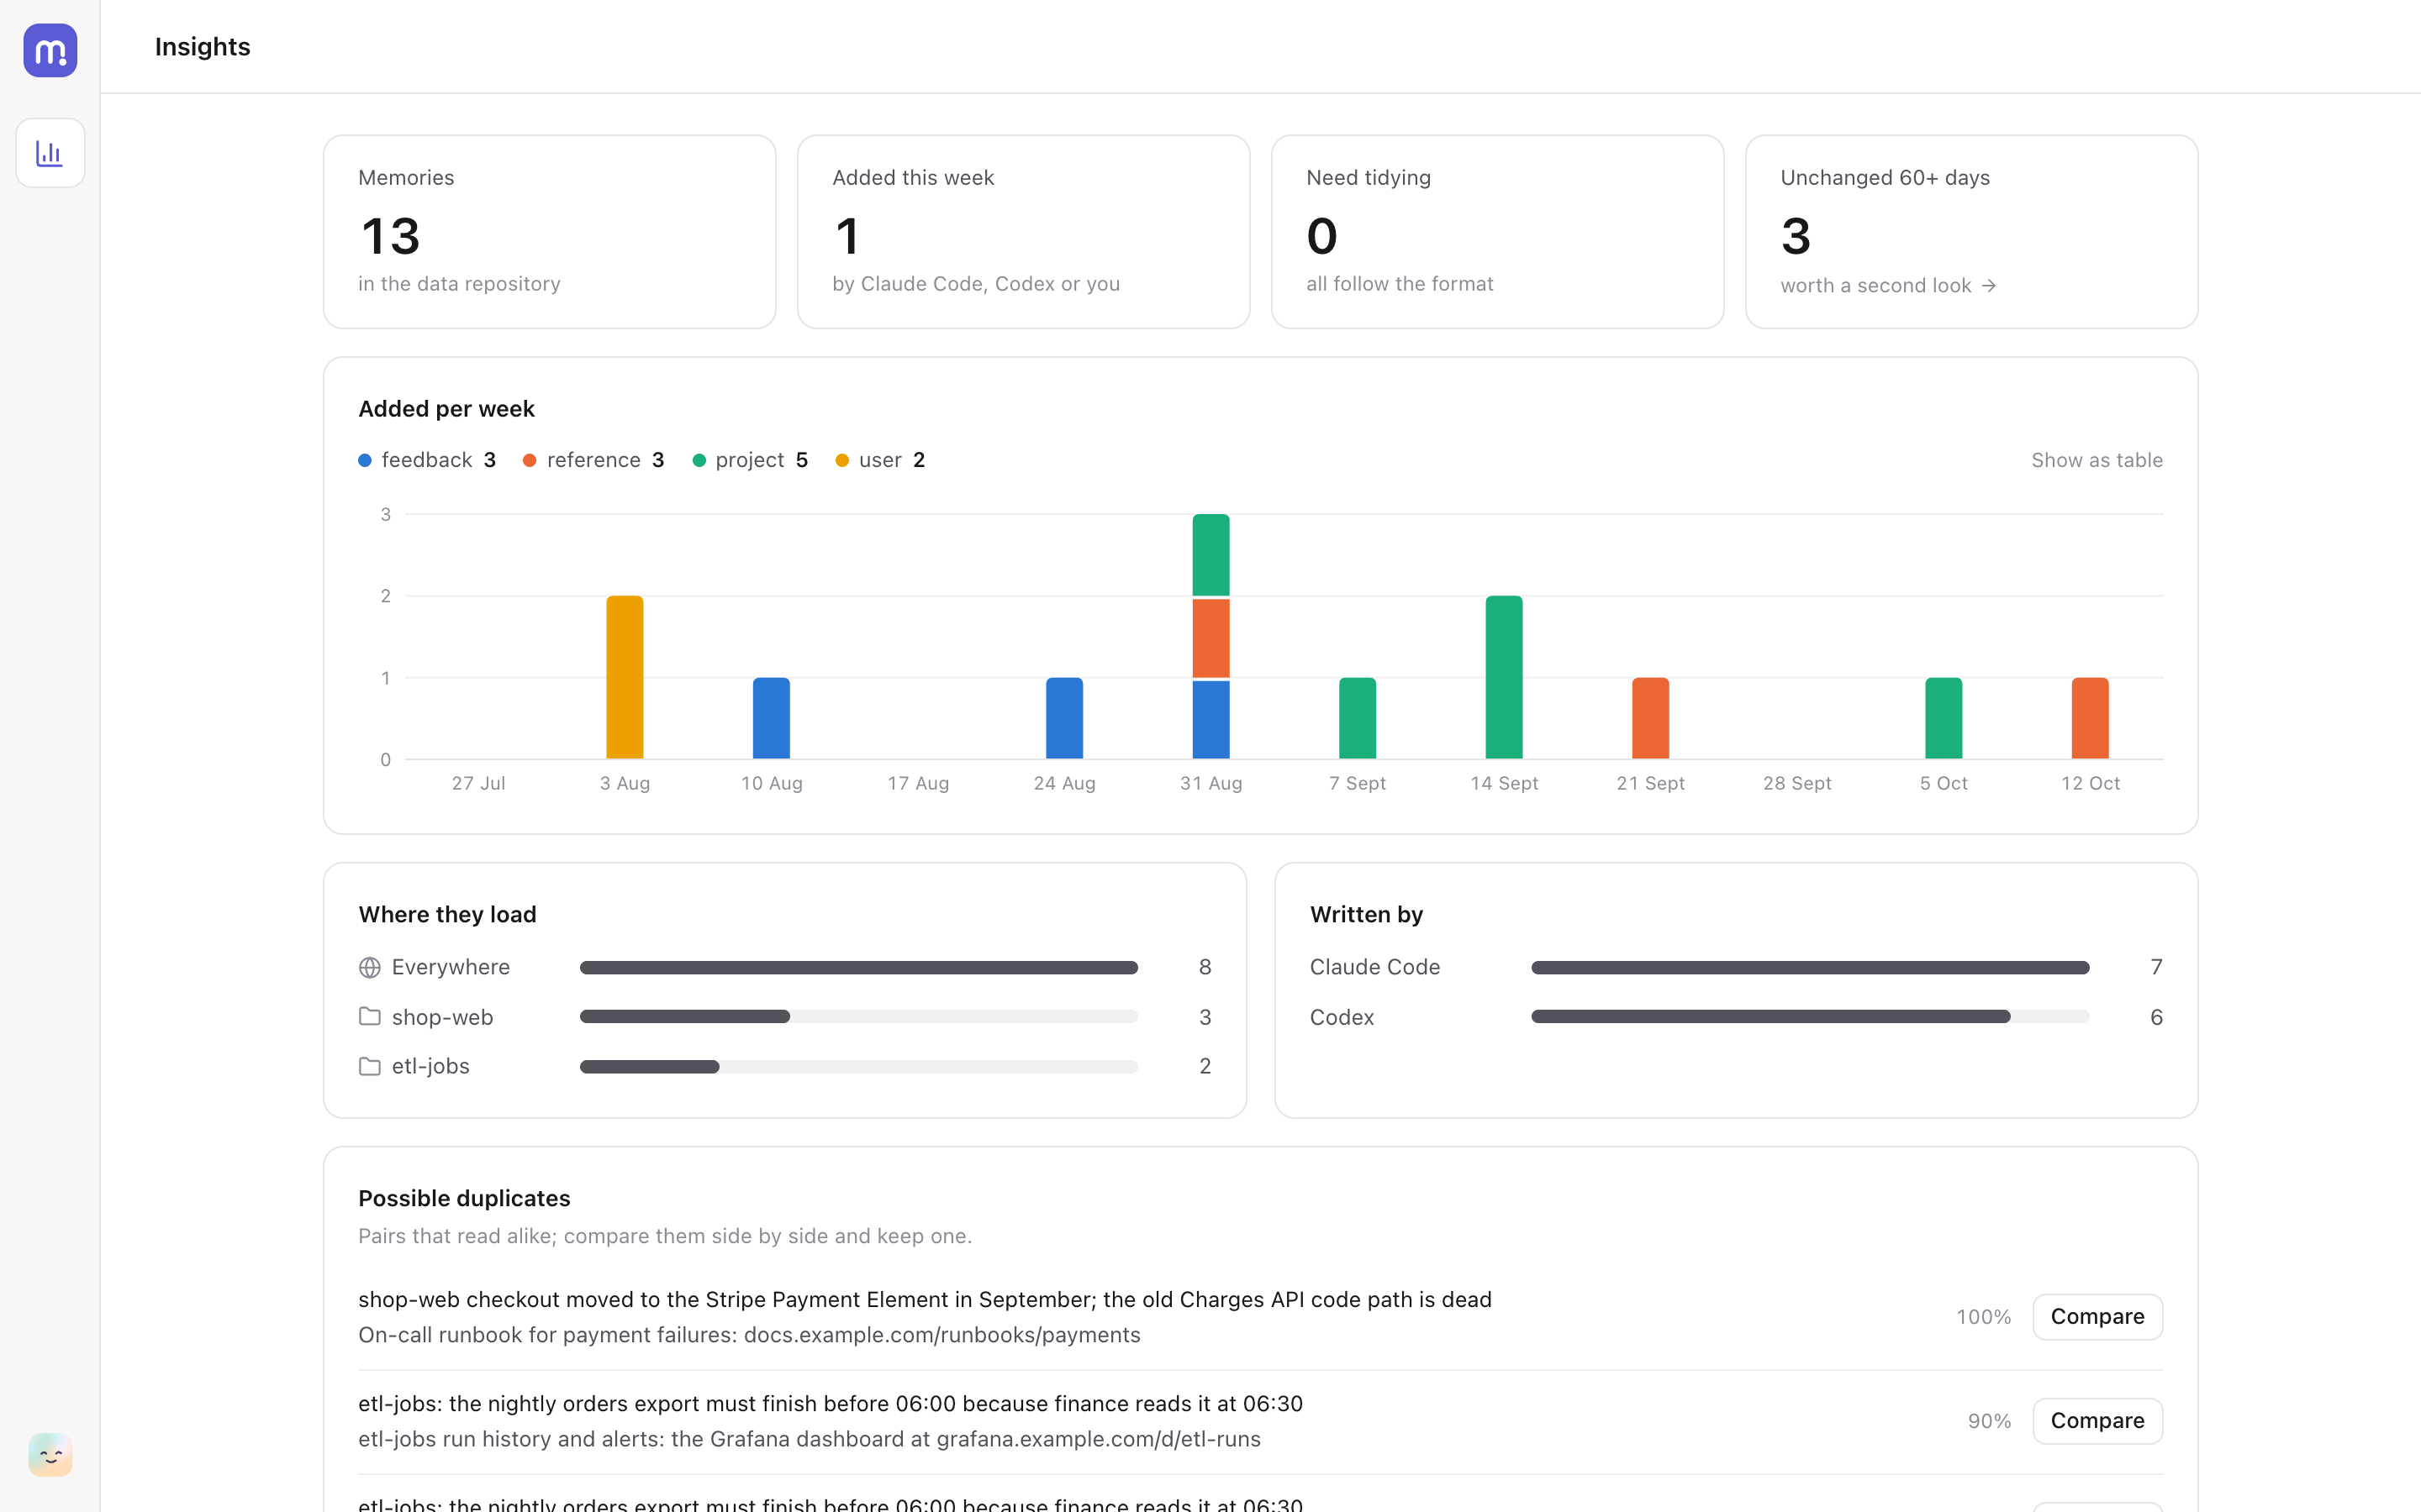The height and width of the screenshot is (1512, 2421).
Task: Click the arrow after 'worth a second look'
Action: pos(1989,286)
